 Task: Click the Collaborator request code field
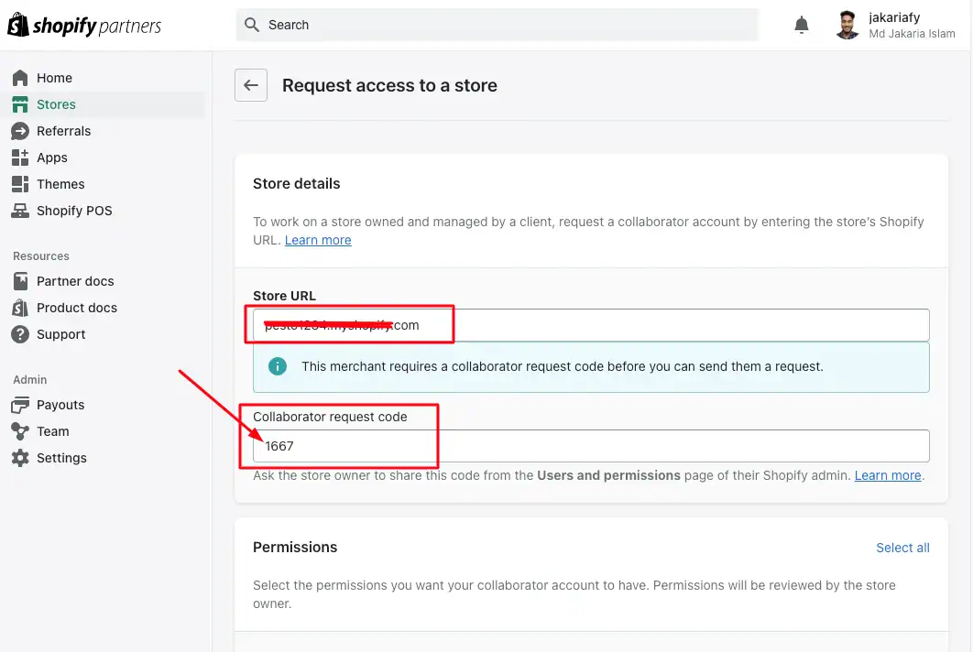(x=591, y=446)
